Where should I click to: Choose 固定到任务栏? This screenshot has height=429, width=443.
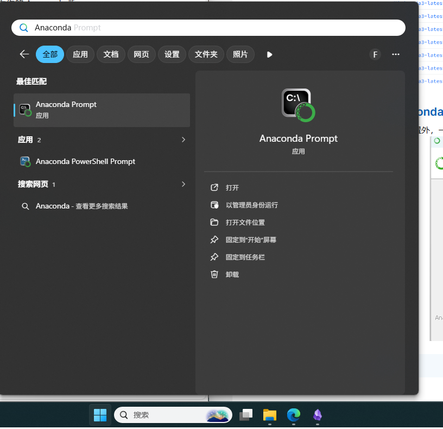click(245, 257)
